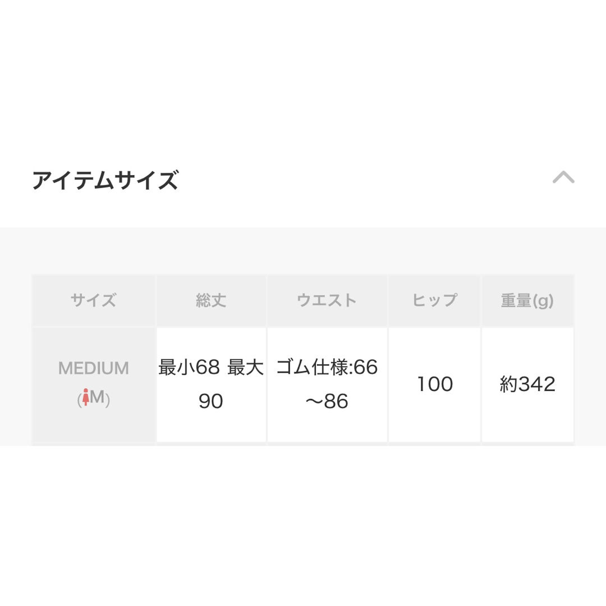606x606 pixels.
Task: Click the アイテムサイズ heading
Action: 105,180
